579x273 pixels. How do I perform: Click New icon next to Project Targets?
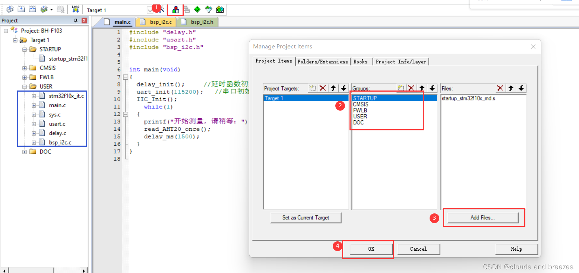313,88
